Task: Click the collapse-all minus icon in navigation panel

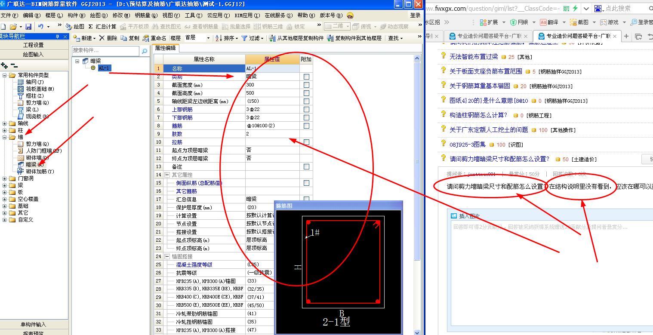Action: click(x=14, y=65)
